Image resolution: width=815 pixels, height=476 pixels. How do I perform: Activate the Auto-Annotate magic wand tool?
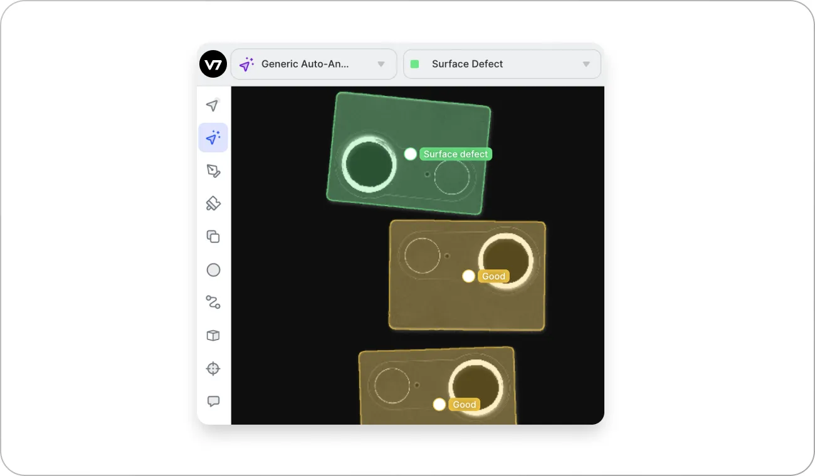pos(213,137)
